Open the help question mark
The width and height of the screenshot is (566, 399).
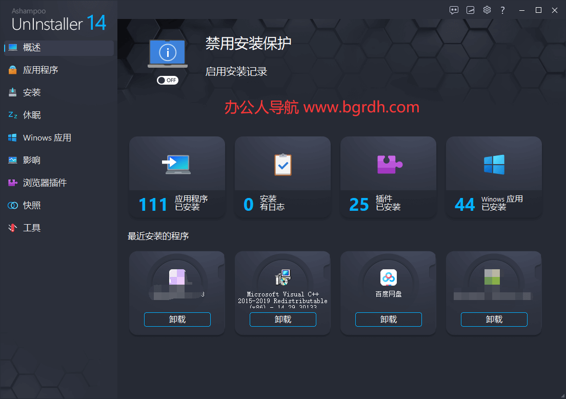click(x=502, y=10)
